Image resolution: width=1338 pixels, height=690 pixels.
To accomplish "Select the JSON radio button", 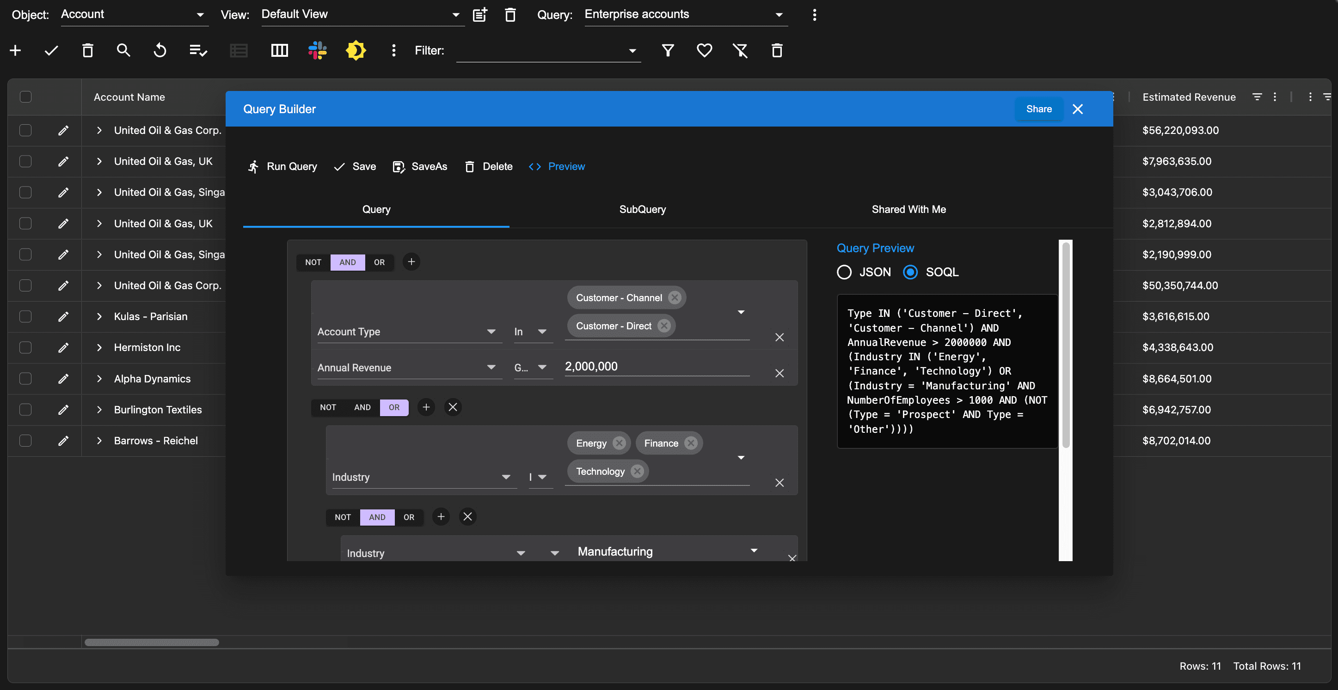I will point(844,272).
